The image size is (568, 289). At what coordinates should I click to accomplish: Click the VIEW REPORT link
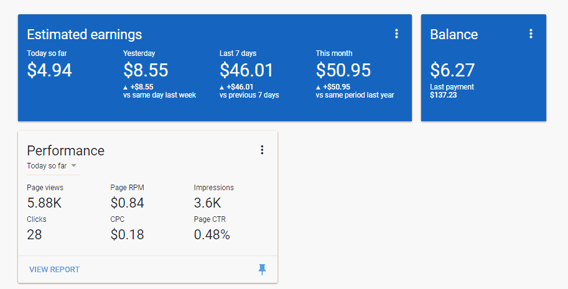tap(54, 270)
